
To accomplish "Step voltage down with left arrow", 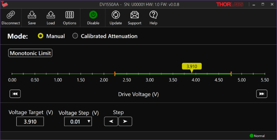I will pyautogui.click(x=111, y=121).
